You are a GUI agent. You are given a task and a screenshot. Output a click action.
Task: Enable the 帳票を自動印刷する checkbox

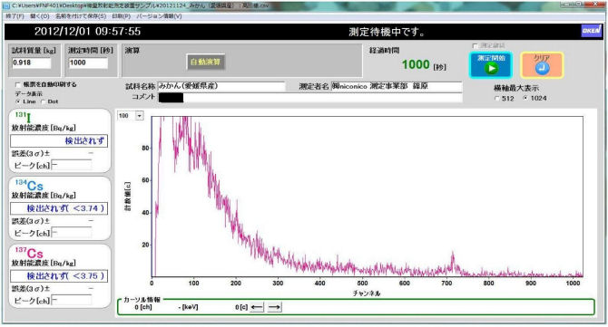[x=17, y=84]
